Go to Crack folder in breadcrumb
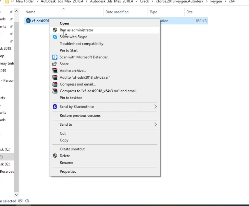This screenshot has width=249, height=206. coord(144,1)
